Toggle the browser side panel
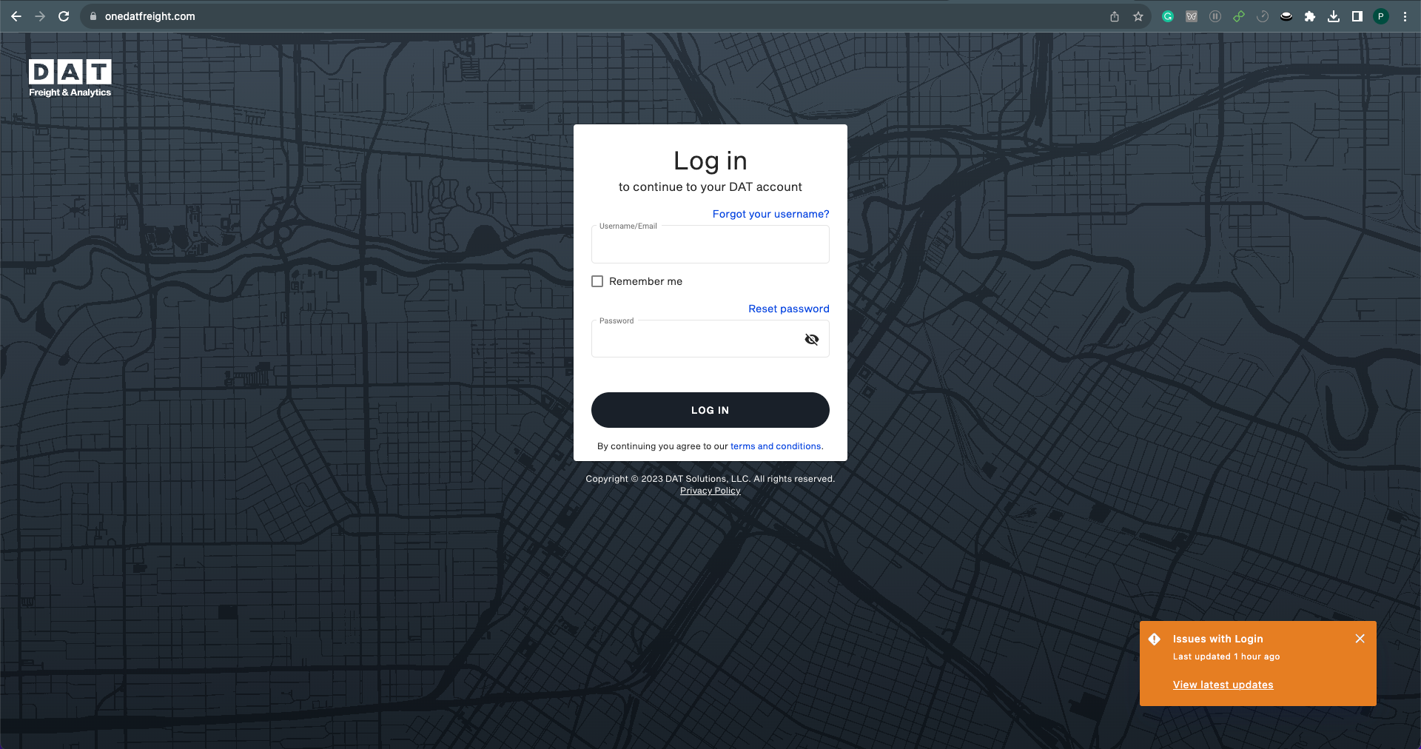The height and width of the screenshot is (749, 1421). click(x=1357, y=16)
